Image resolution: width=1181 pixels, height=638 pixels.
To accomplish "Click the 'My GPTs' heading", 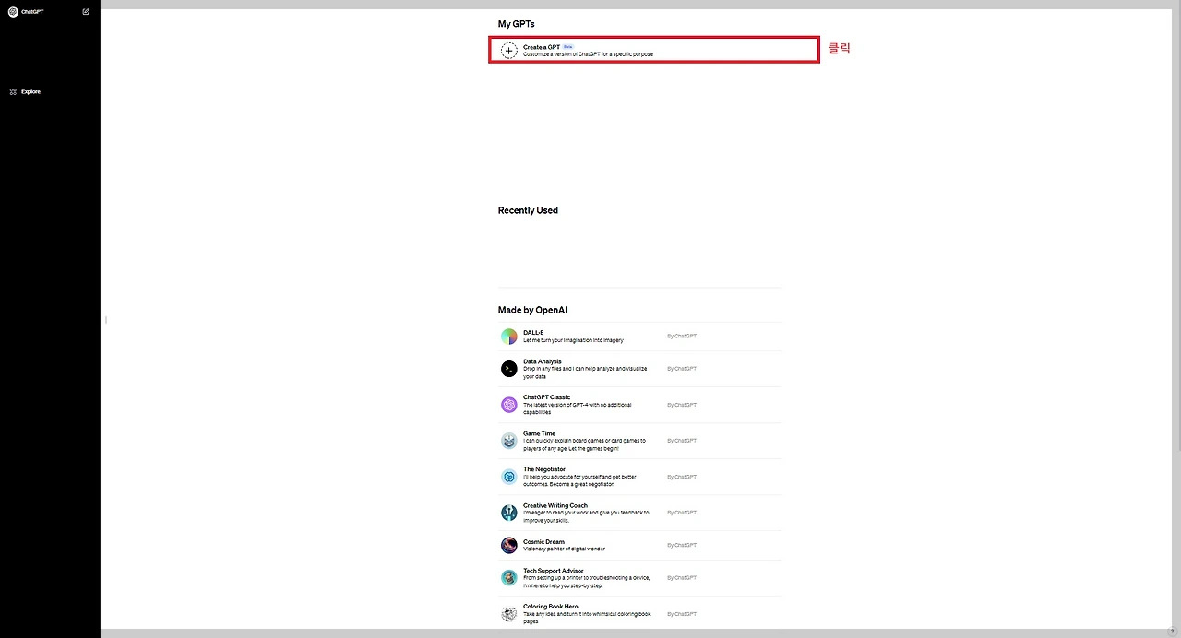I will pyautogui.click(x=516, y=24).
